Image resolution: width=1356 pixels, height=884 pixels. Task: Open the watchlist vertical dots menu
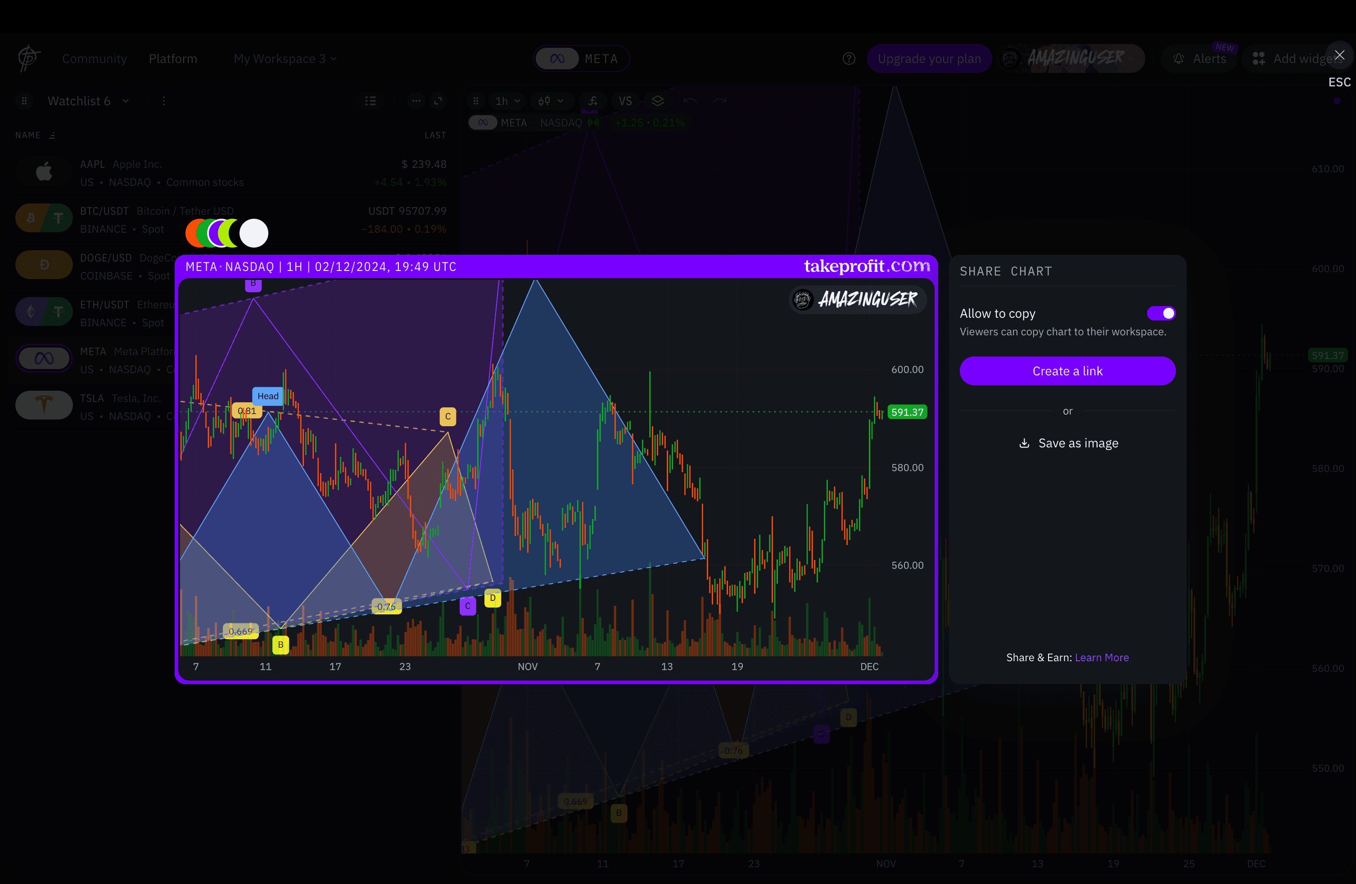coord(163,101)
